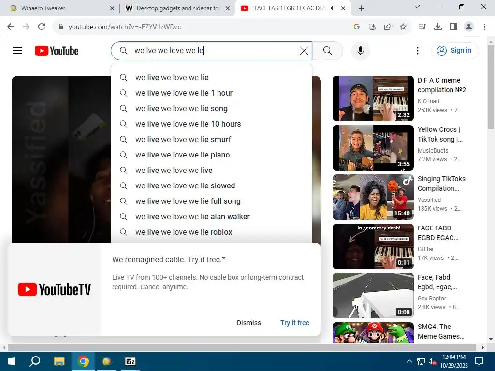The width and height of the screenshot is (495, 371).
Task: Select suggestion ending "lie 10 hours"
Action: coord(212,124)
